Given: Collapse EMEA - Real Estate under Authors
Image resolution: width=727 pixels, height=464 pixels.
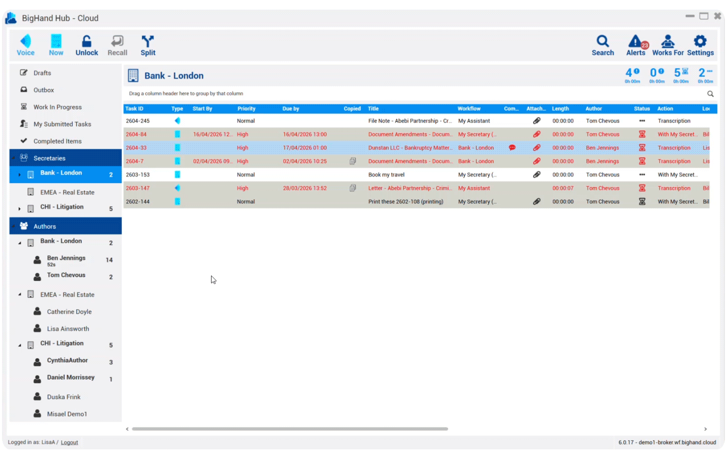Looking at the screenshot, I should pos(20,295).
